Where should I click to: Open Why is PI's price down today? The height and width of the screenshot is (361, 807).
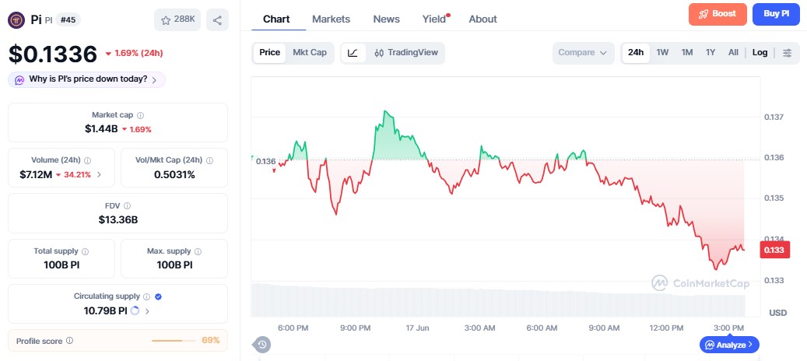tap(86, 79)
